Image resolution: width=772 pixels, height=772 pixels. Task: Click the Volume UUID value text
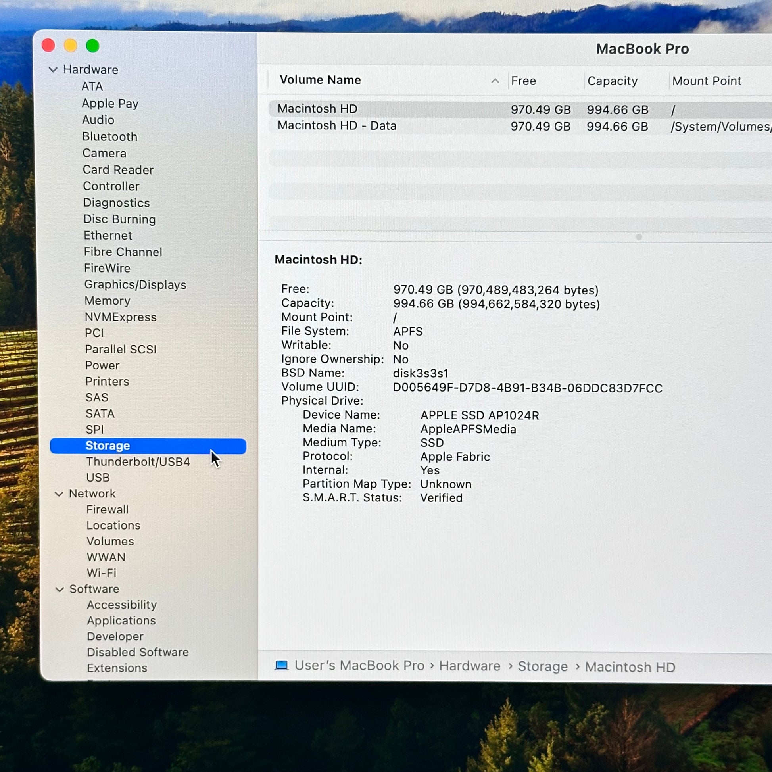[528, 388]
